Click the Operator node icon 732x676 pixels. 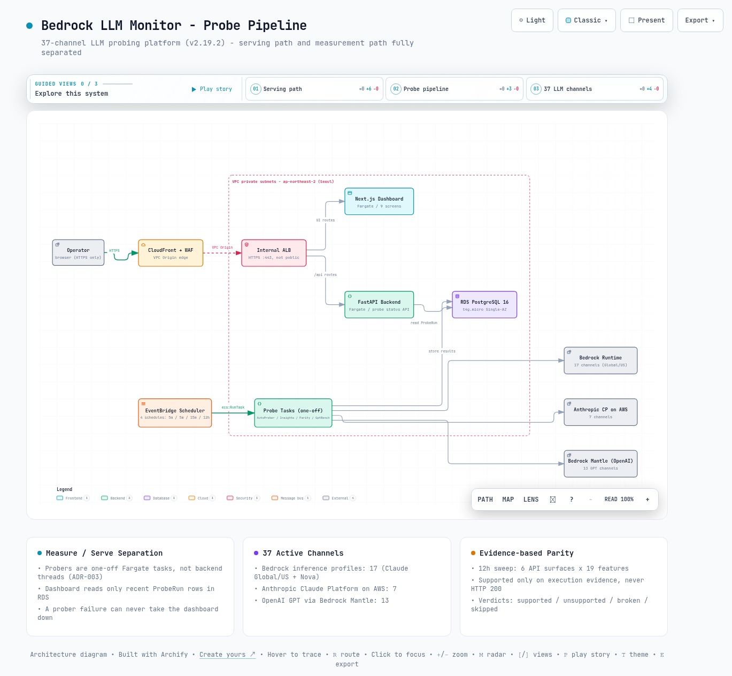[x=58, y=244]
